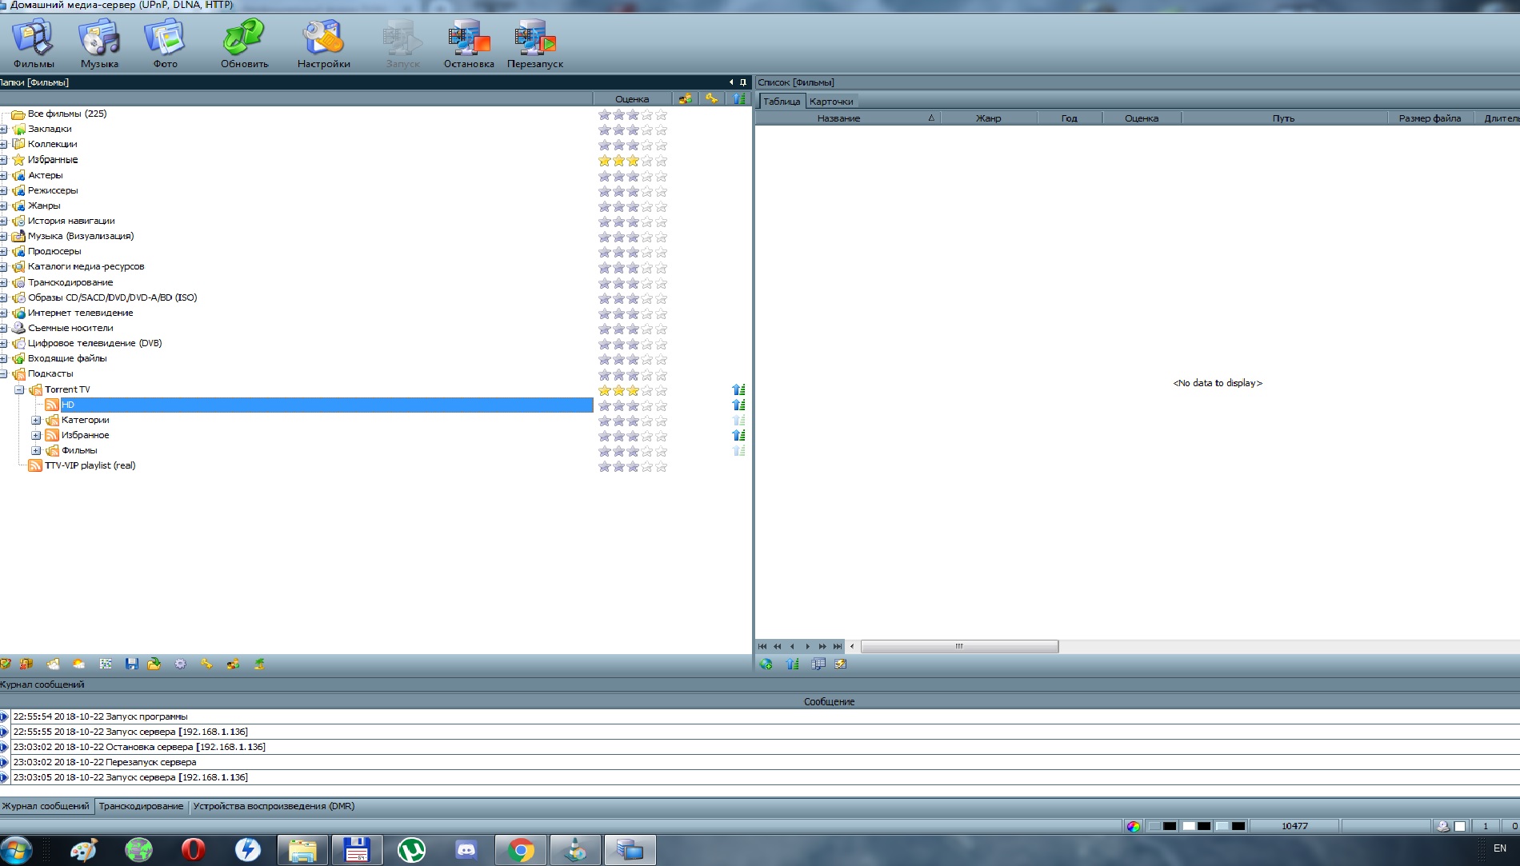Open the Транскодирование tab at the bottom

pos(141,806)
